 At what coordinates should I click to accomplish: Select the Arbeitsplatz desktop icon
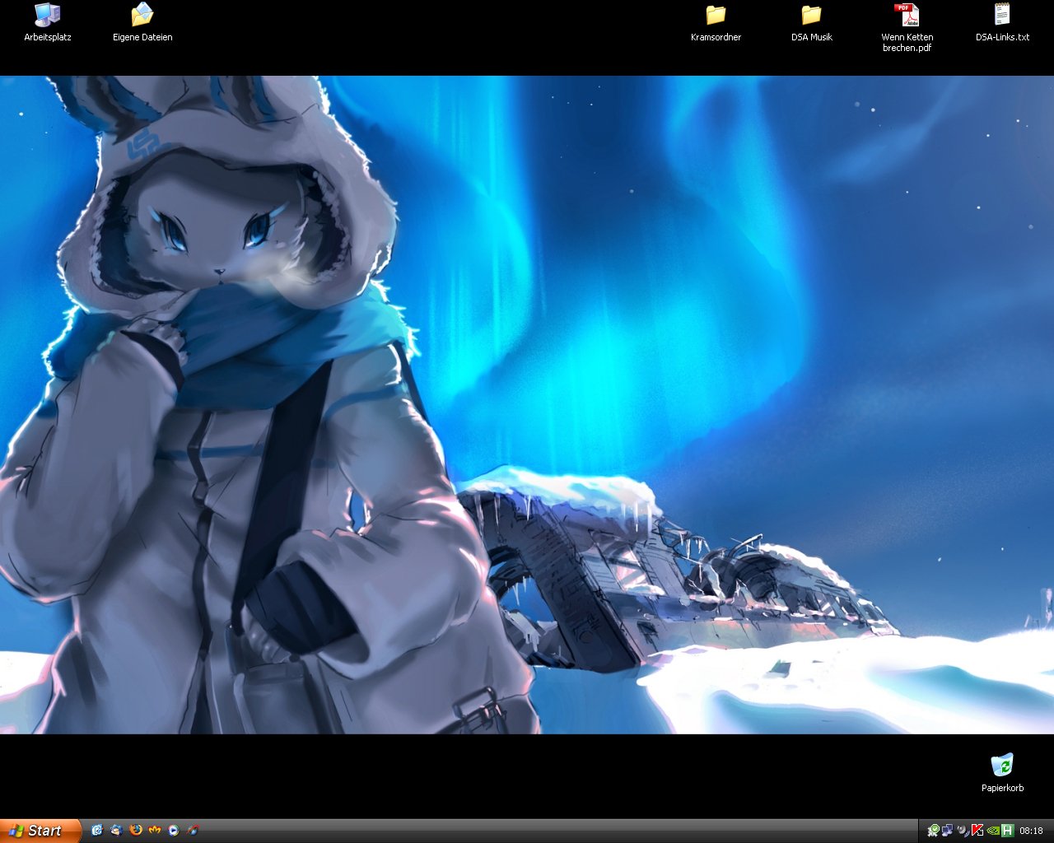click(x=48, y=22)
